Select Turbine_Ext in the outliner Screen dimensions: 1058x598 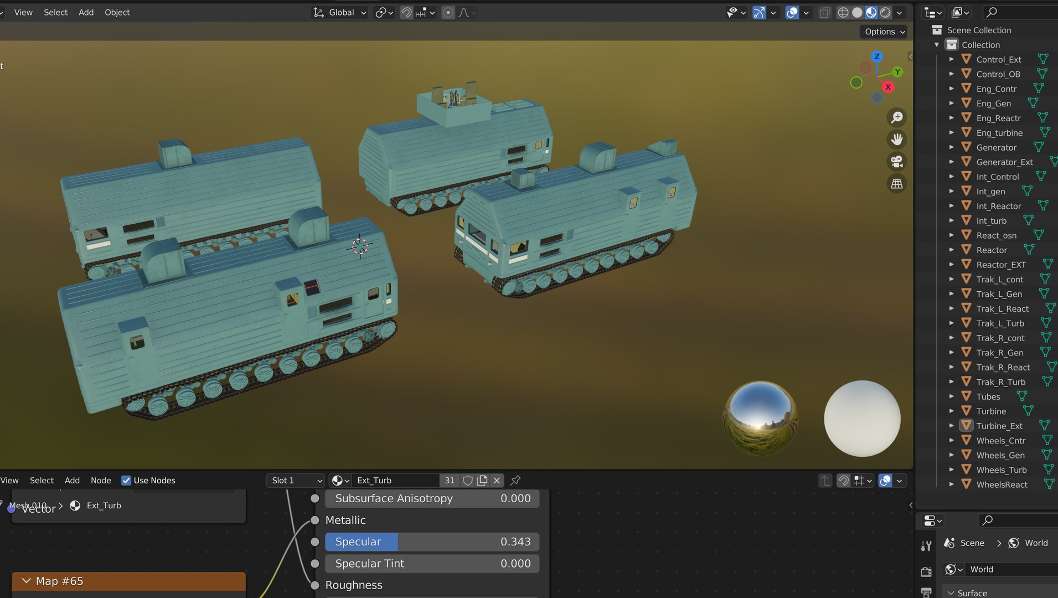click(999, 426)
